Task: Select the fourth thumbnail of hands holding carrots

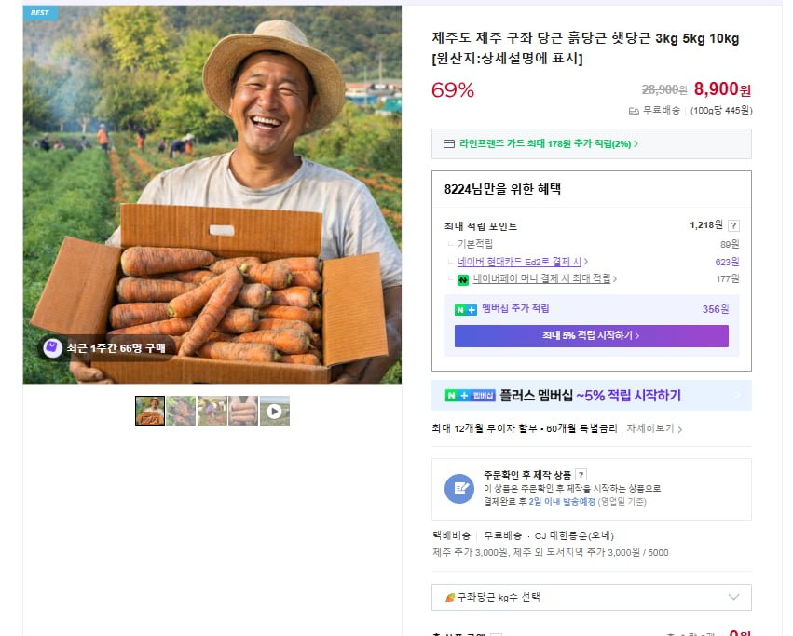Action: click(243, 411)
